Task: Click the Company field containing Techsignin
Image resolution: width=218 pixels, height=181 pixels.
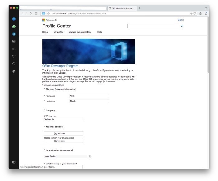Action: [64, 119]
